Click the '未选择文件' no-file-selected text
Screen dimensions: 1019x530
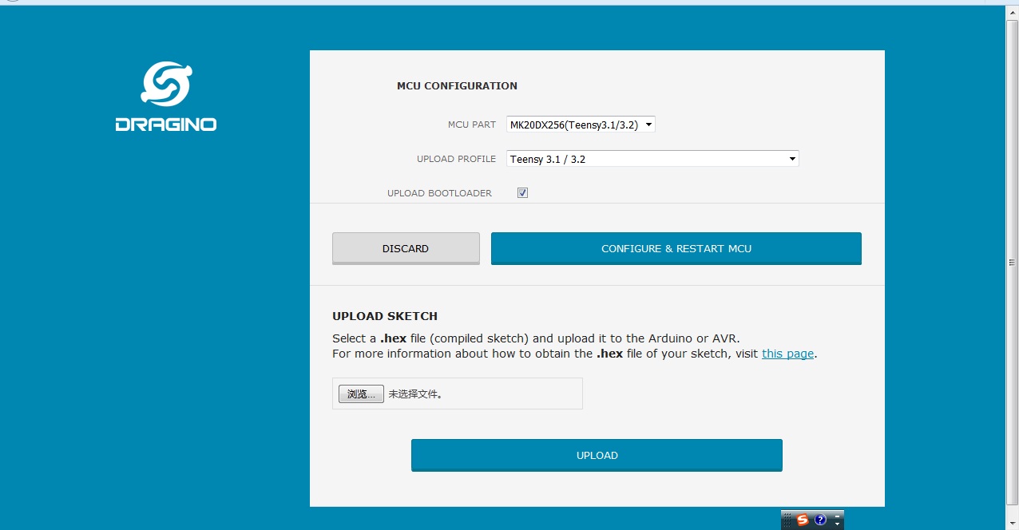click(x=415, y=394)
